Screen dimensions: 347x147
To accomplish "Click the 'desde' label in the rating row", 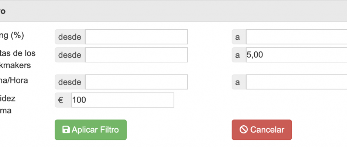I will 70,37.
